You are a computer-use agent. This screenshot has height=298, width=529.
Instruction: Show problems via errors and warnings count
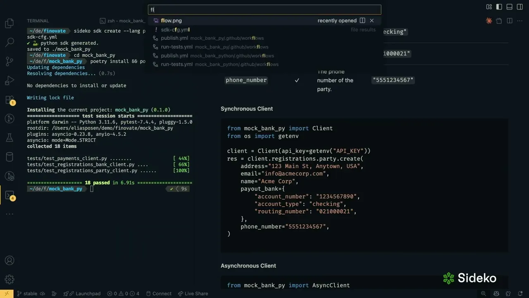pos(123,293)
